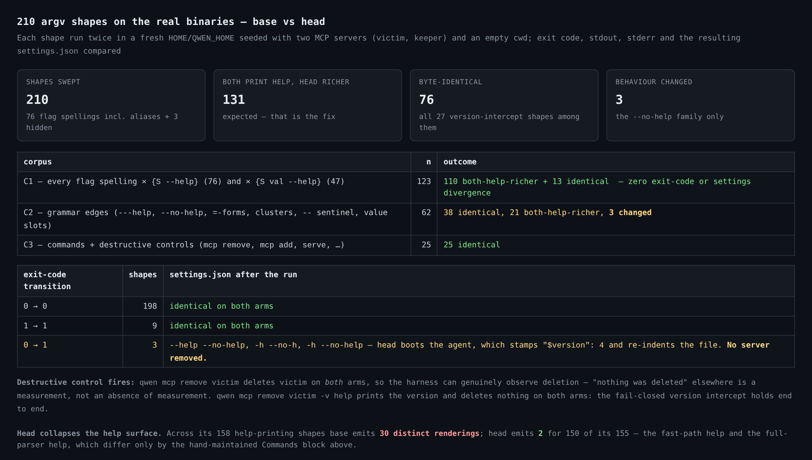Click the '3' behaviour changed value
This screenshot has width=812, height=460.
point(619,99)
